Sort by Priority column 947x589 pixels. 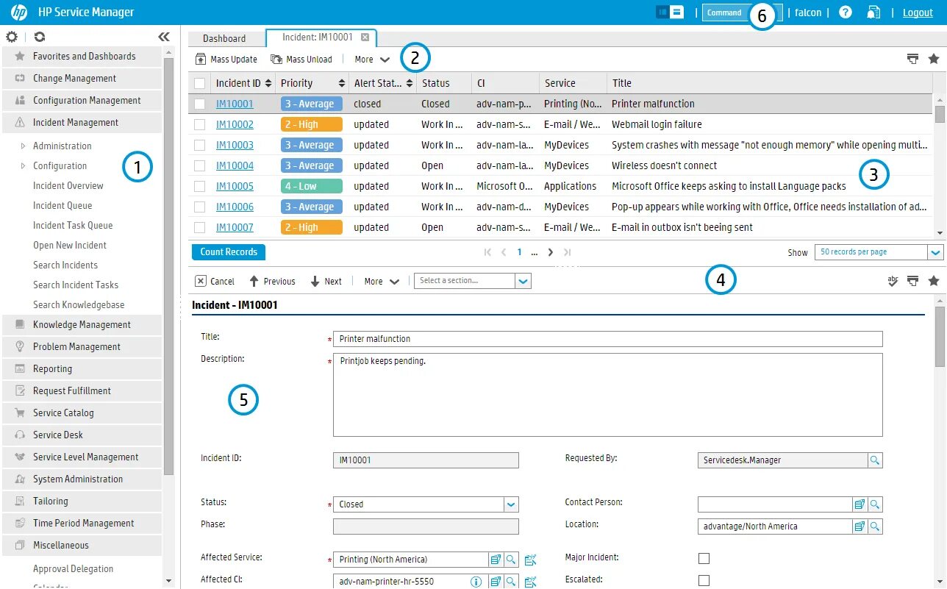[312, 83]
